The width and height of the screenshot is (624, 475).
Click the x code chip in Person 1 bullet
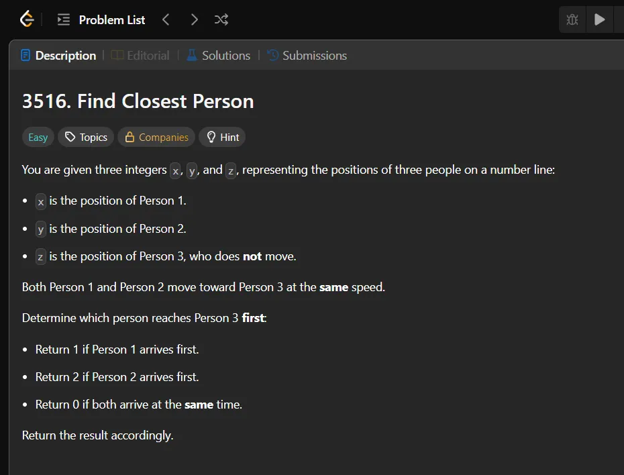(41, 201)
